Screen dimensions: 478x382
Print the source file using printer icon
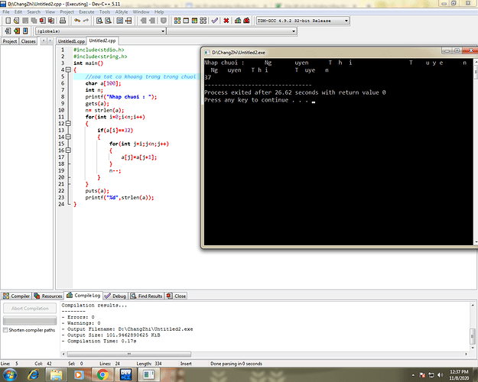pos(63,21)
